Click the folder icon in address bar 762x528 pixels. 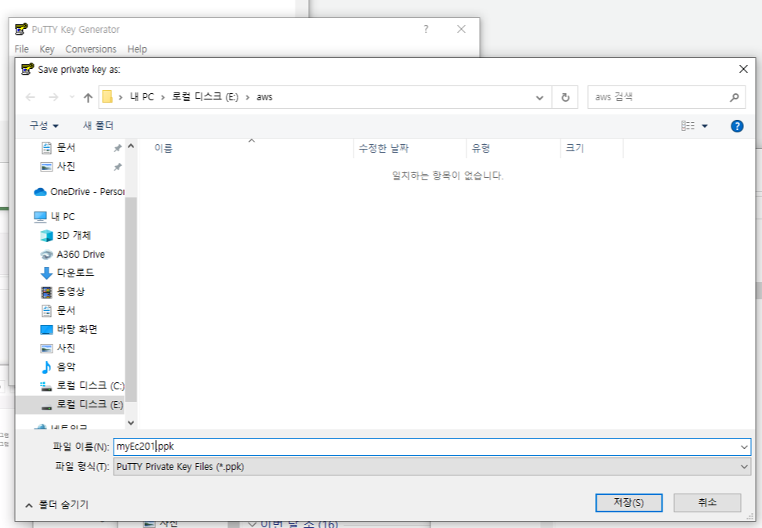point(107,96)
